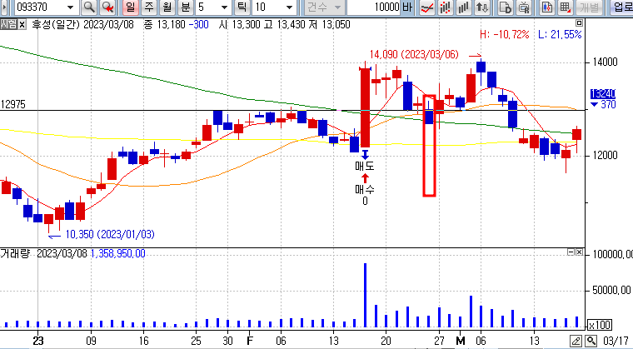
Task: Select the tick (틱) chart button
Action: (242, 7)
